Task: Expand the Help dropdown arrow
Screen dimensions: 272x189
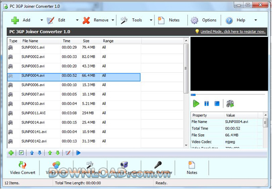Action: 256,20
